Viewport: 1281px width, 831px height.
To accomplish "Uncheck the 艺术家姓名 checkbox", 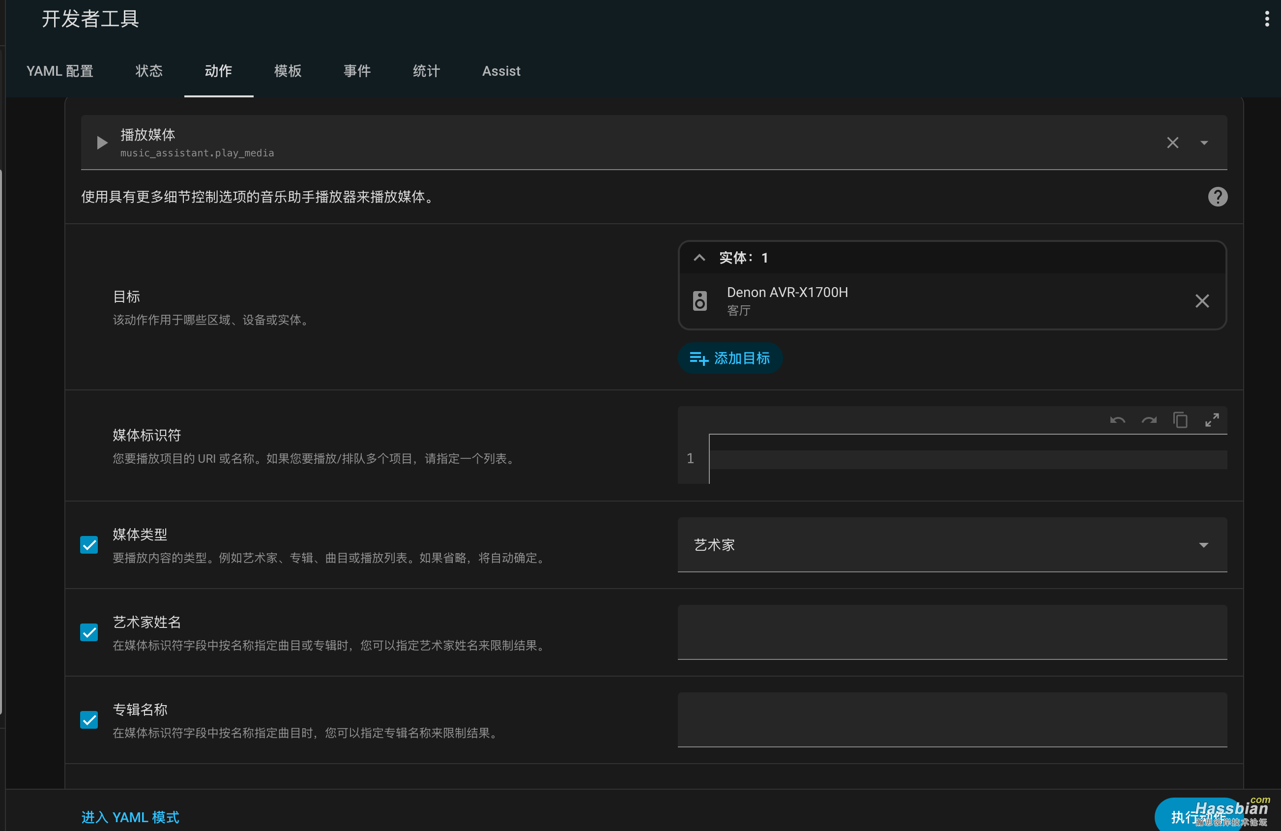I will 89,632.
